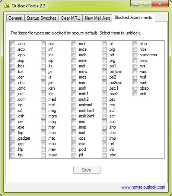172x196 pixels.
Task: Check the .pif file type
Action: [74, 155]
